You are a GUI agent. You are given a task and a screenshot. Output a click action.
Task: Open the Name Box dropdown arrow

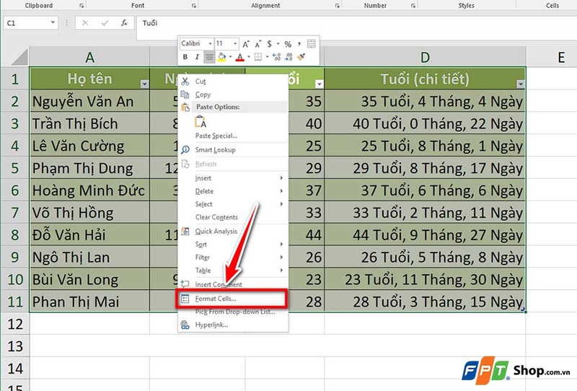(53, 23)
